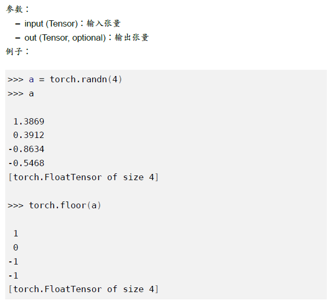331x302 pixels.
Task: Click the first -1 floor result
Action: (x=14, y=261)
